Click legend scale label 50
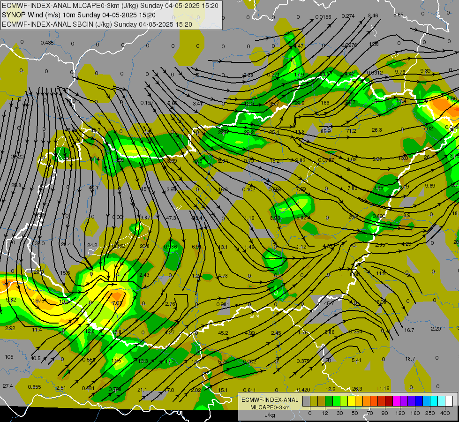Image resolution: width=459 pixels, height=422 pixels. pyautogui.click(x=354, y=413)
